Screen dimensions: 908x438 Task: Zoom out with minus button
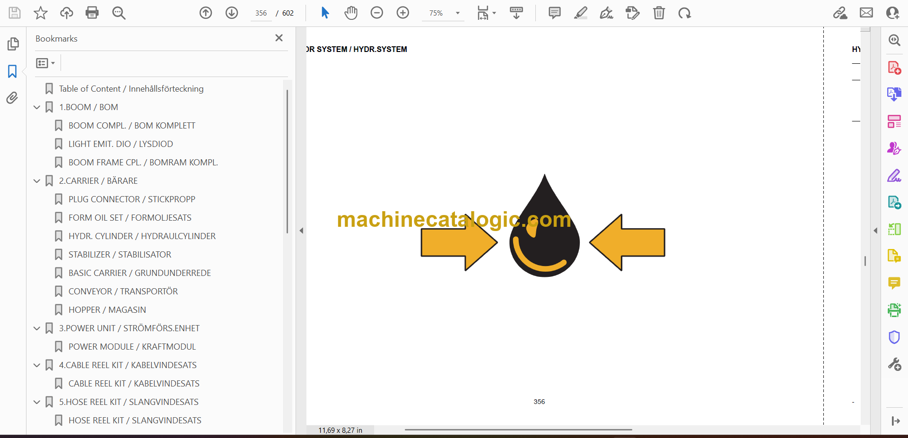(377, 13)
